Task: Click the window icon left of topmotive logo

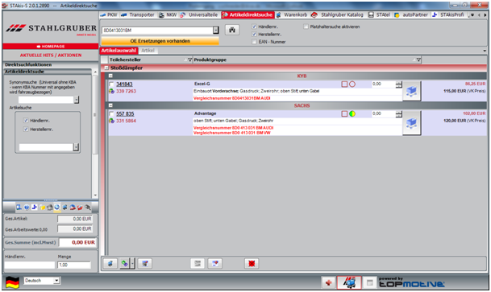Action: tap(369, 282)
